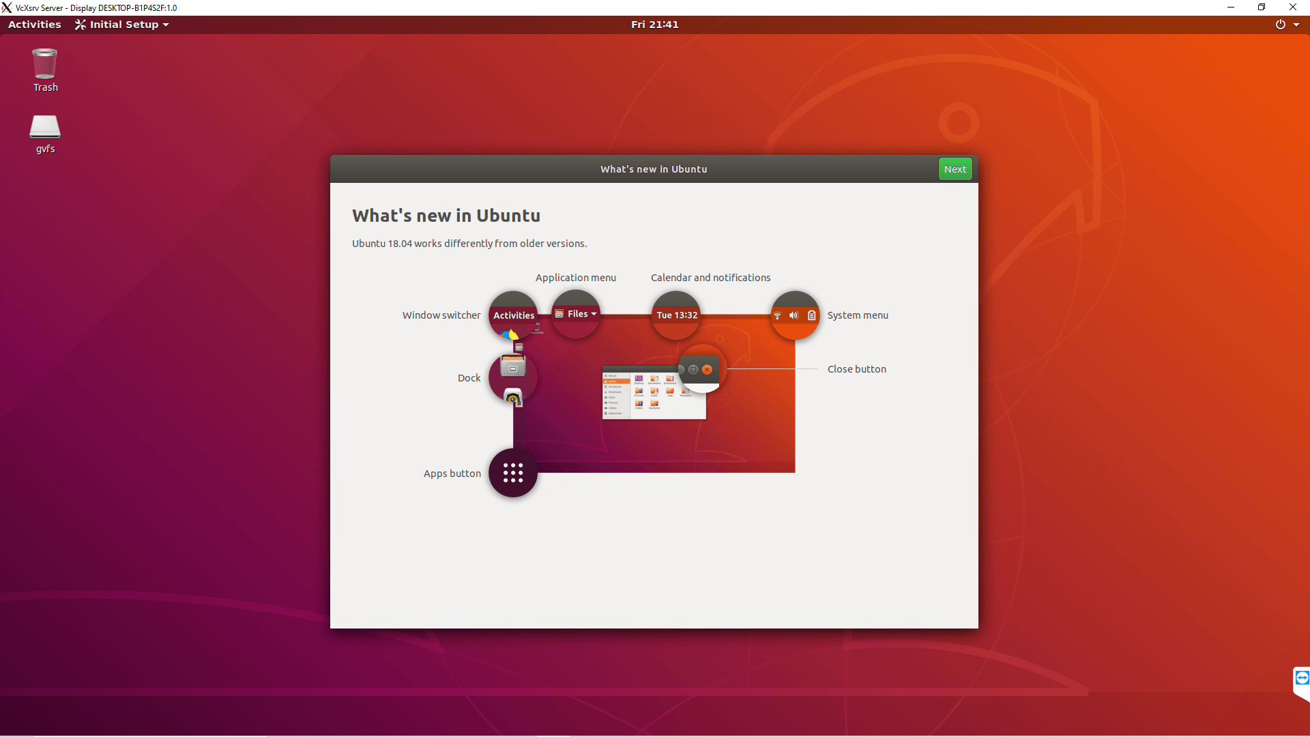Restore the VcXsrv Server window size

1262,8
